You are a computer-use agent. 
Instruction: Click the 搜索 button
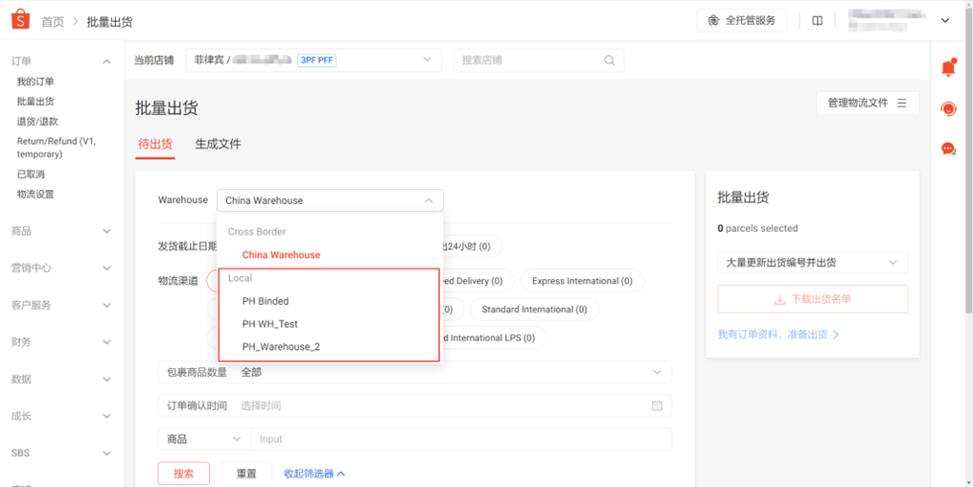click(x=183, y=474)
